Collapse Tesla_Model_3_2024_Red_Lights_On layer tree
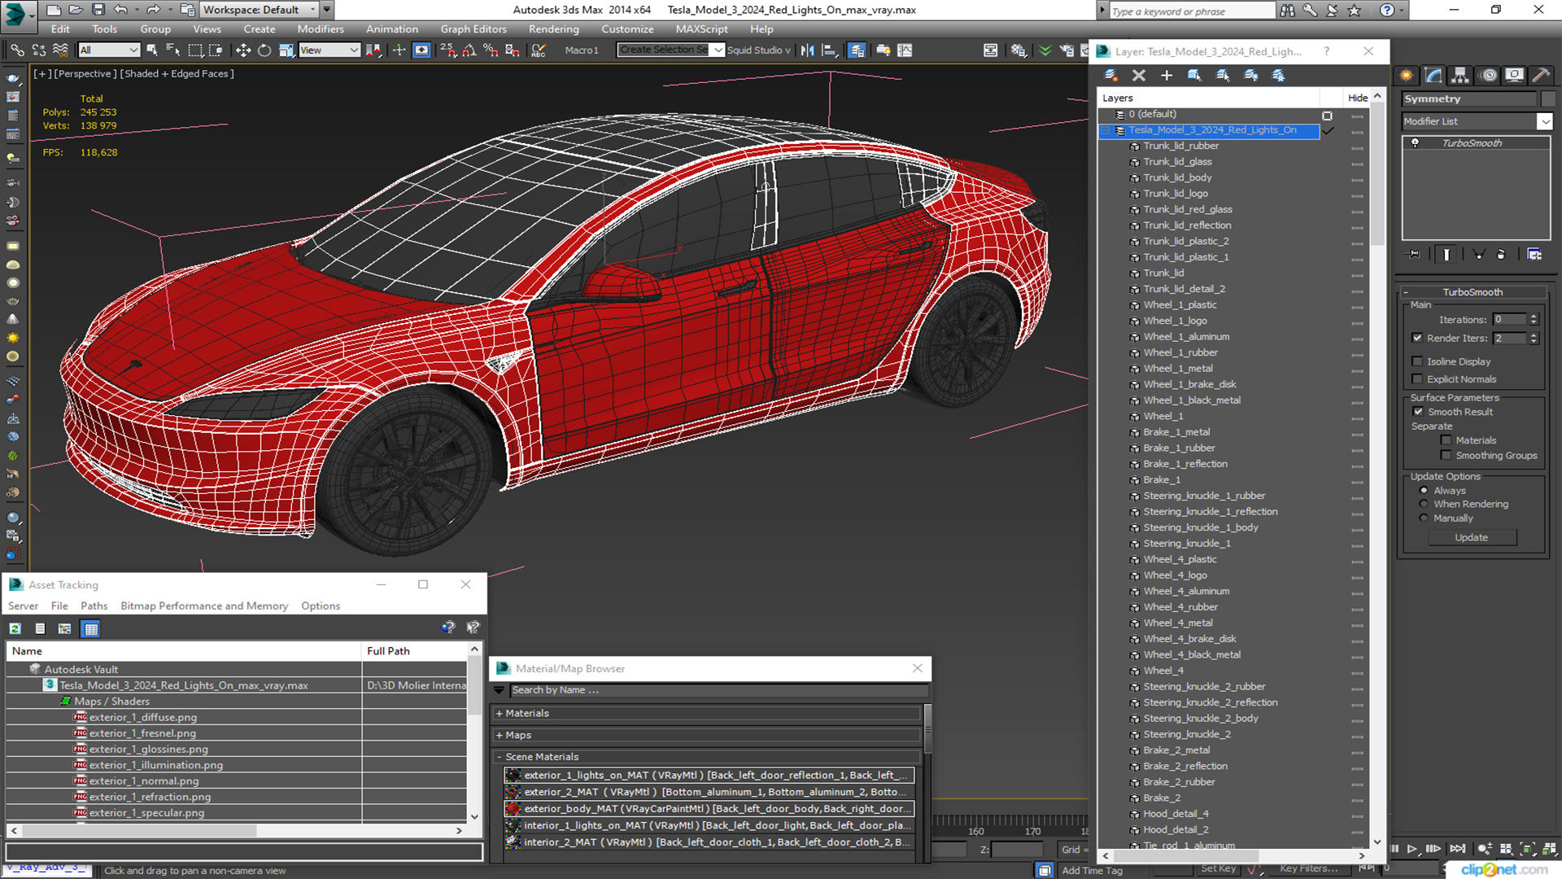This screenshot has height=879, width=1562. click(x=1105, y=130)
